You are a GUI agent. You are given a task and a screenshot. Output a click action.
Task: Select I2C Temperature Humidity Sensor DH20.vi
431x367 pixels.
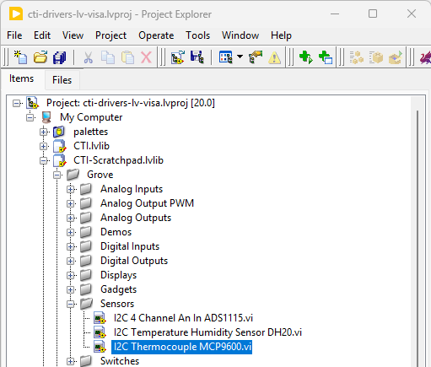(207, 332)
